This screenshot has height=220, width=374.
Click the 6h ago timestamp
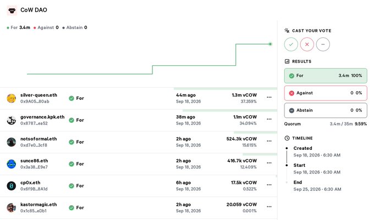(x=183, y=183)
